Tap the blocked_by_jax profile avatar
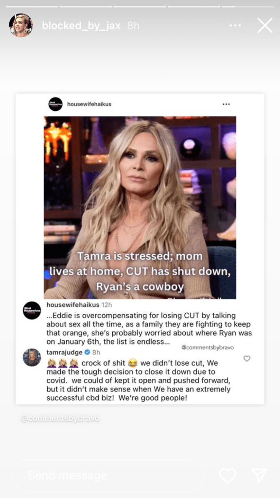Screen dimensions: 280x498 (x=20, y=25)
